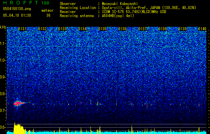Click the 0.7 kHz axis label
Screen dimensions: 210x134
click(x=3, y=111)
